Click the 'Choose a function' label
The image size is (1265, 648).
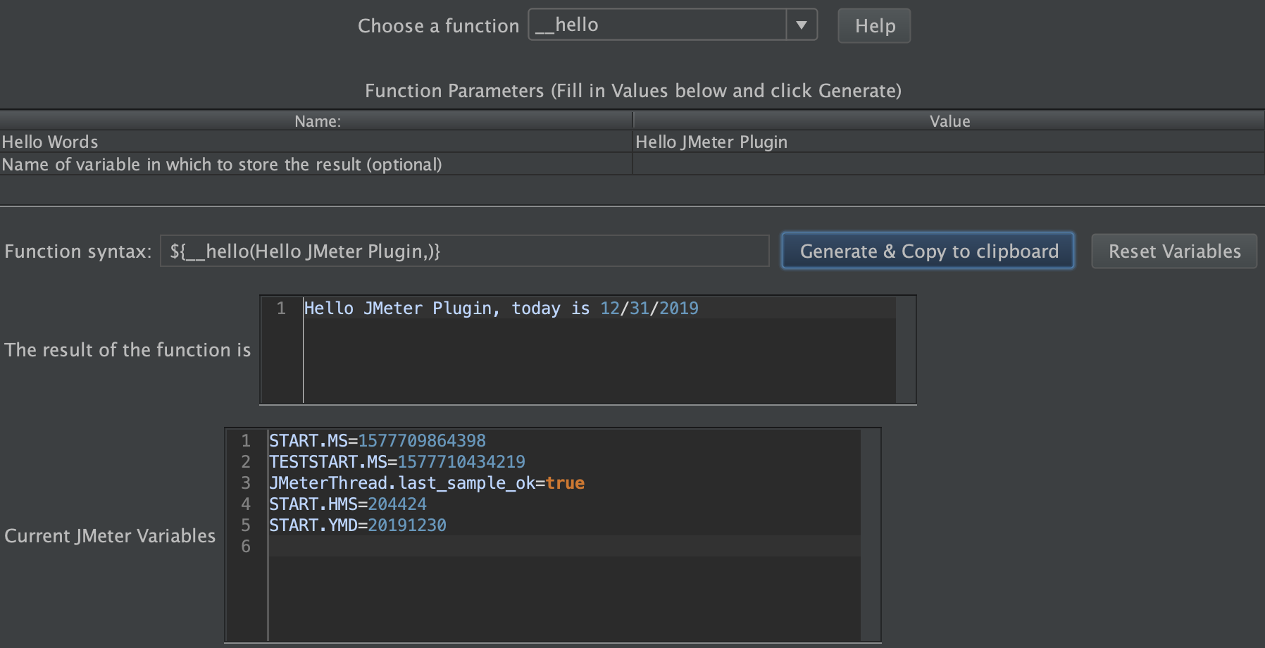[x=438, y=26]
